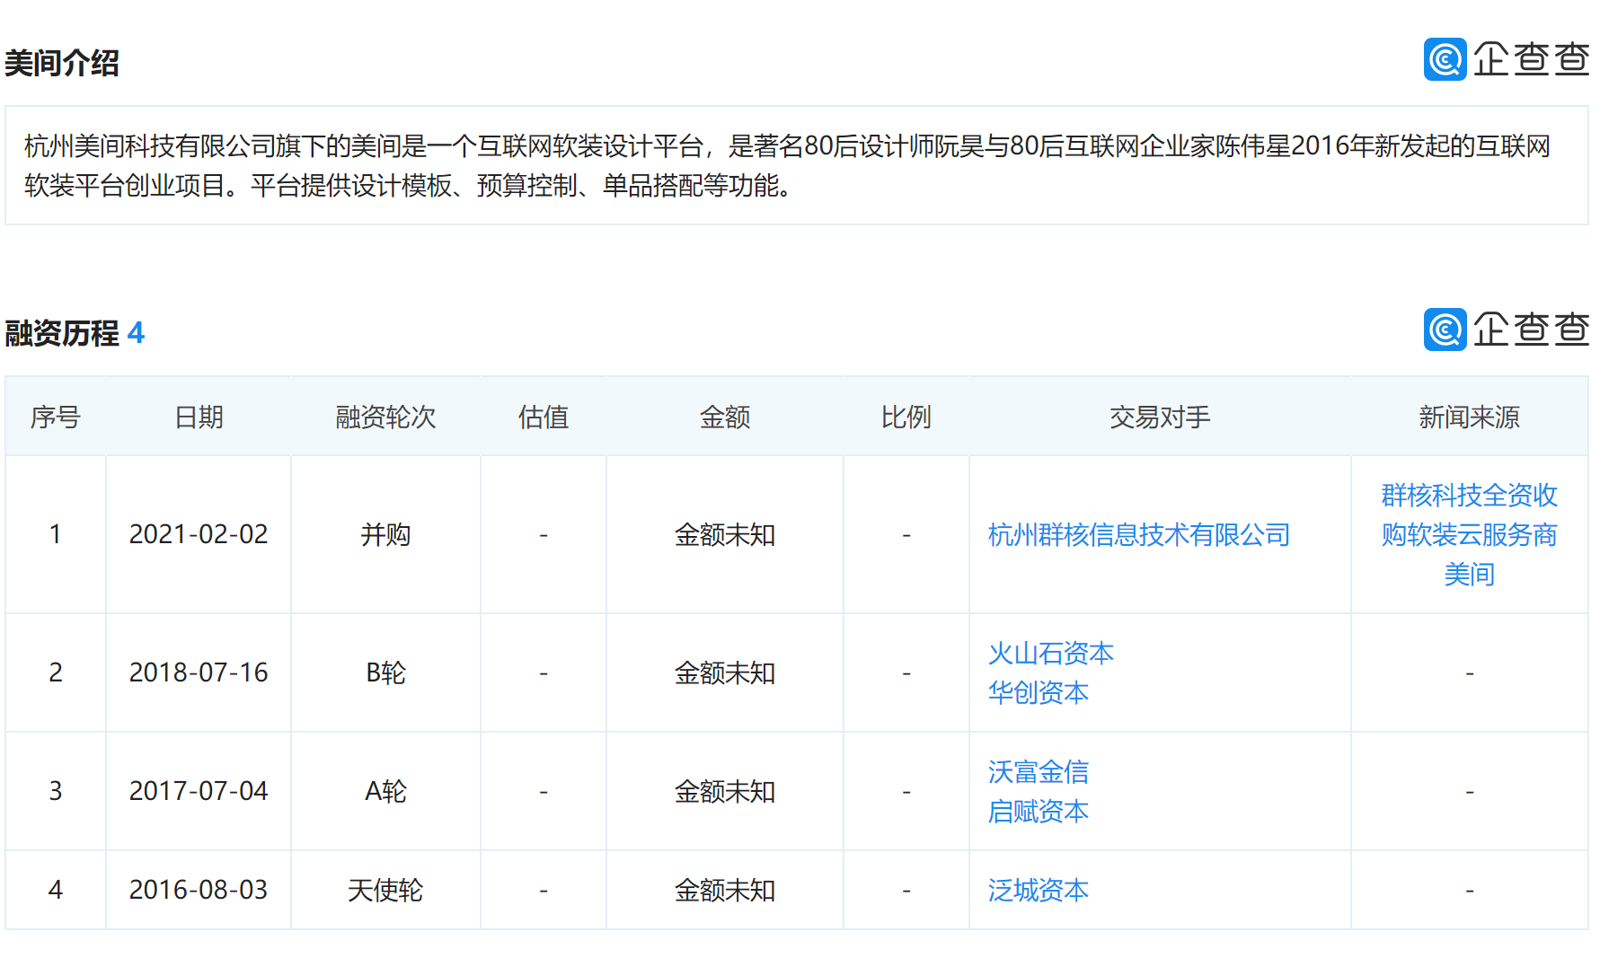Click sequence number 1 in the 序号 column
Screen dimensions: 1609x958
(x=56, y=535)
